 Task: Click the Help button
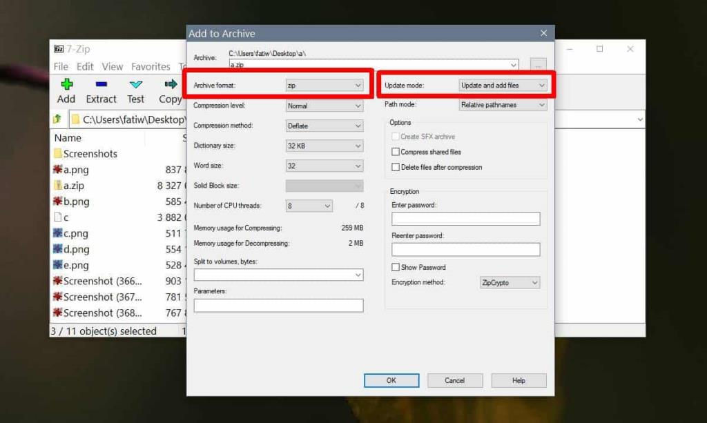[519, 380]
